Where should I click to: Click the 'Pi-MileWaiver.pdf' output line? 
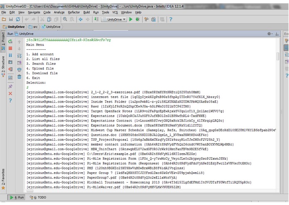pos(104,187)
